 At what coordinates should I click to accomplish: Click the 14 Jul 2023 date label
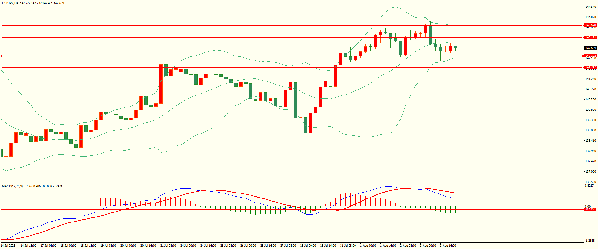[8, 246]
